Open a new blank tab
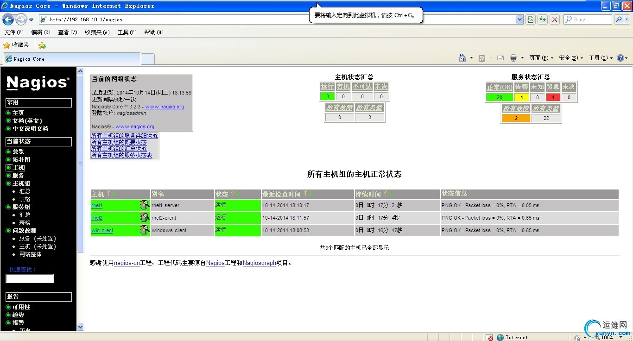This screenshot has width=633, height=341. point(148,59)
